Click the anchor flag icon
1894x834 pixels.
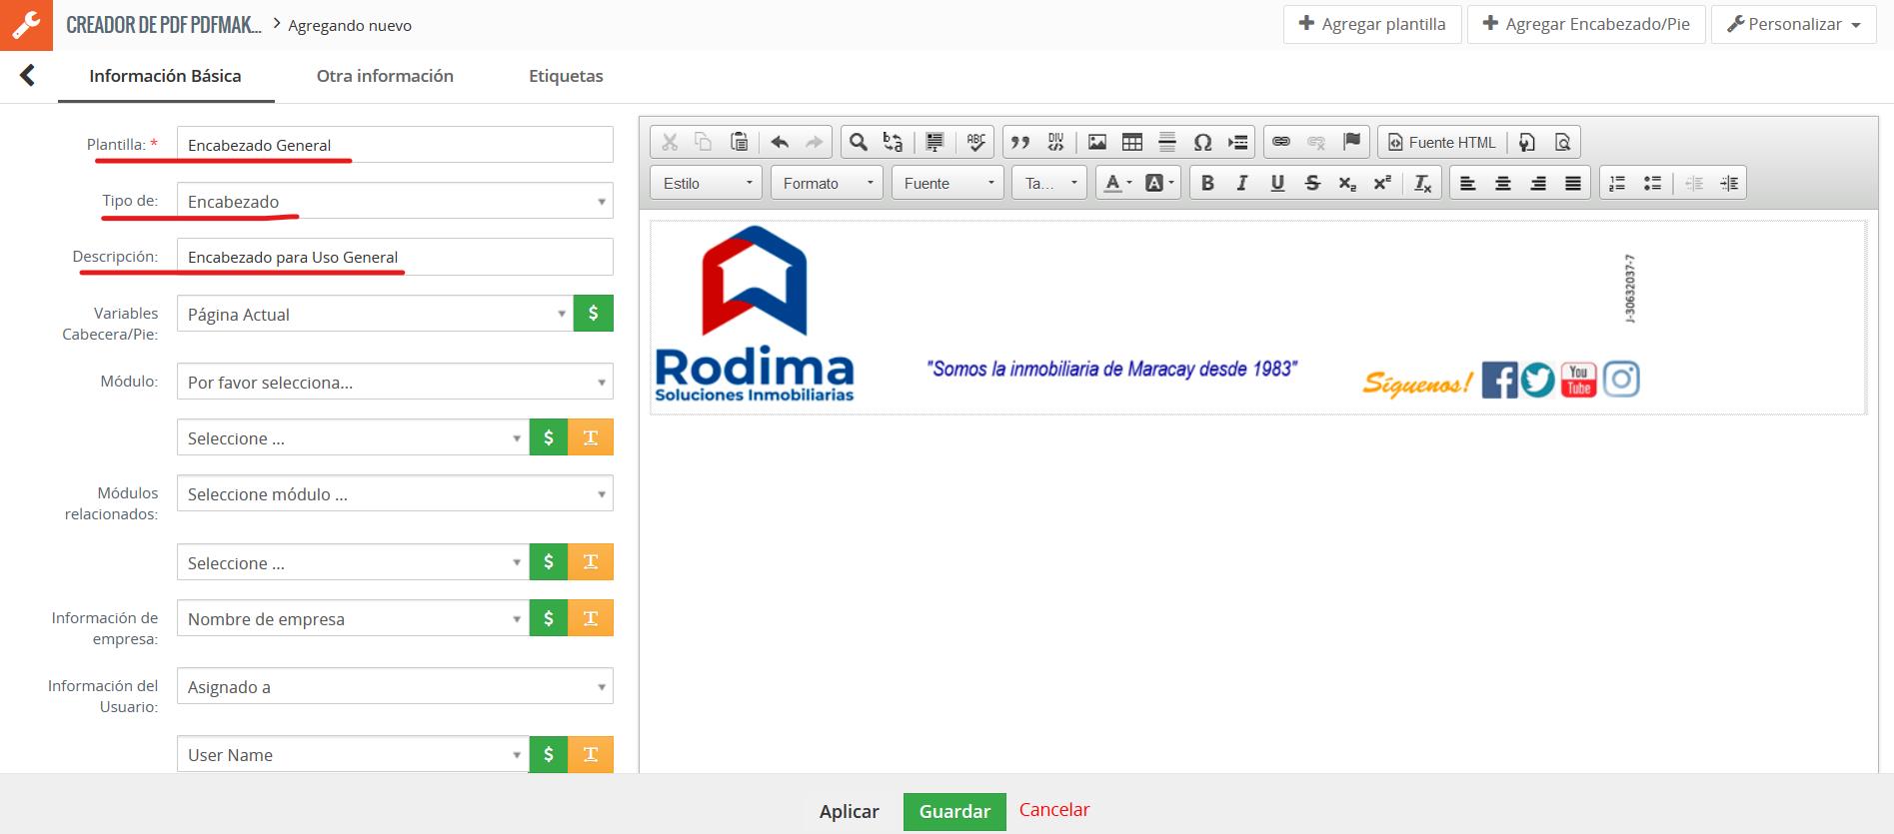1351,142
